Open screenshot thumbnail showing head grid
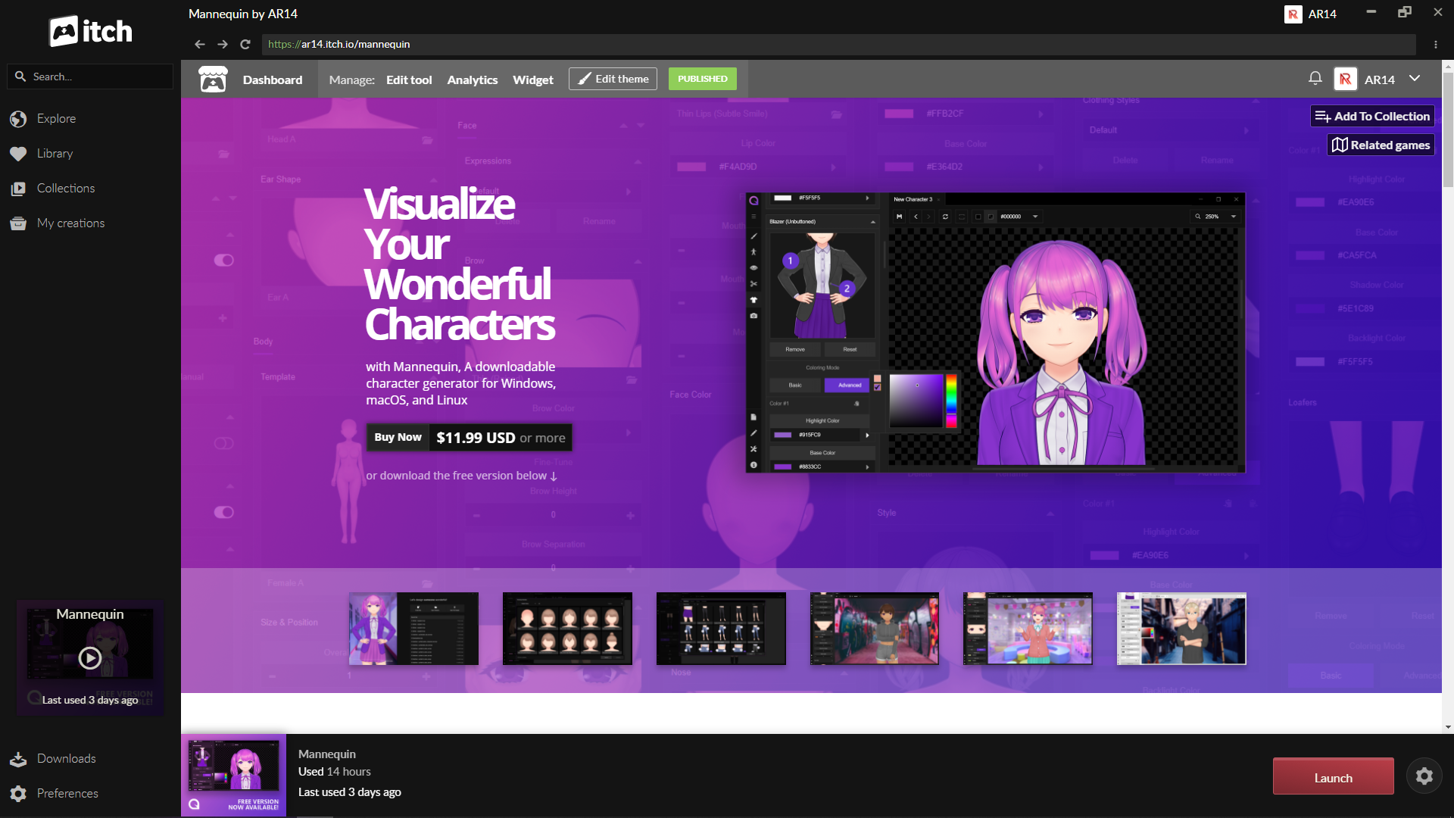This screenshot has height=818, width=1454. (x=567, y=629)
